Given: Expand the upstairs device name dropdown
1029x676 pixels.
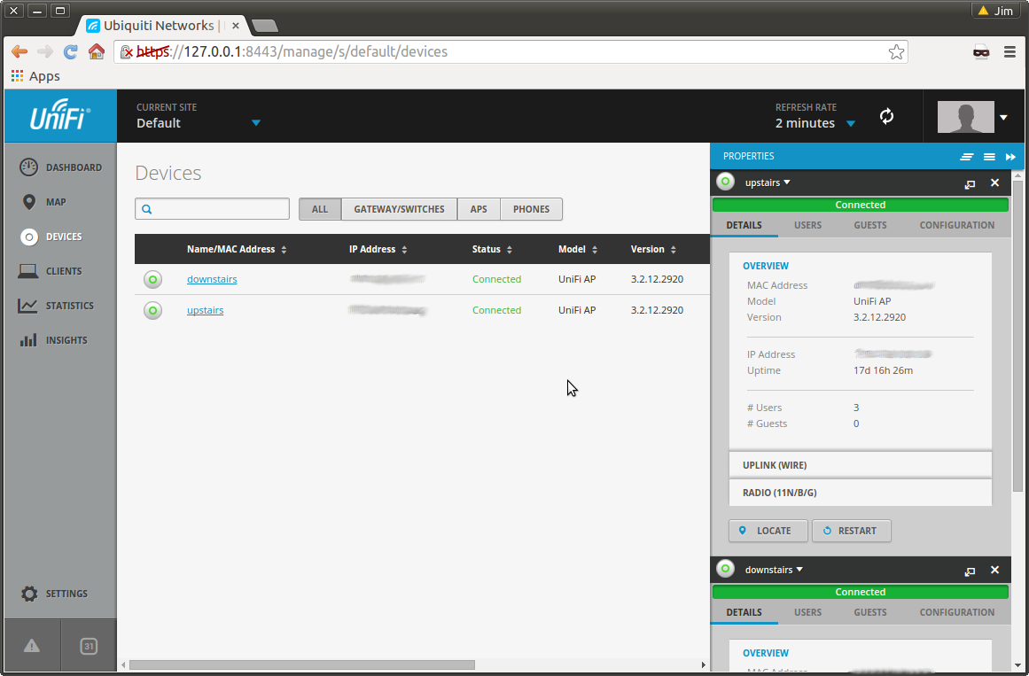Looking at the screenshot, I should (767, 183).
